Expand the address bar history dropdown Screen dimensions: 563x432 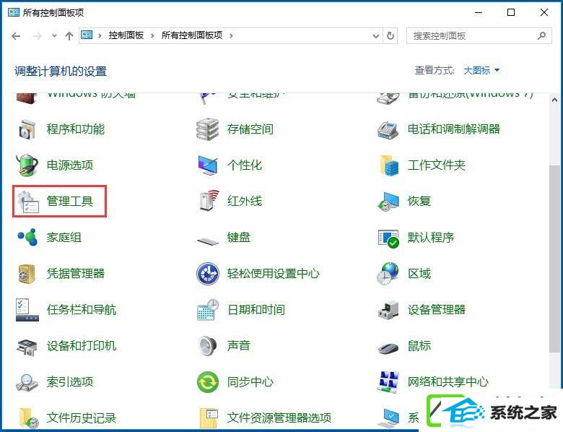[x=375, y=36]
